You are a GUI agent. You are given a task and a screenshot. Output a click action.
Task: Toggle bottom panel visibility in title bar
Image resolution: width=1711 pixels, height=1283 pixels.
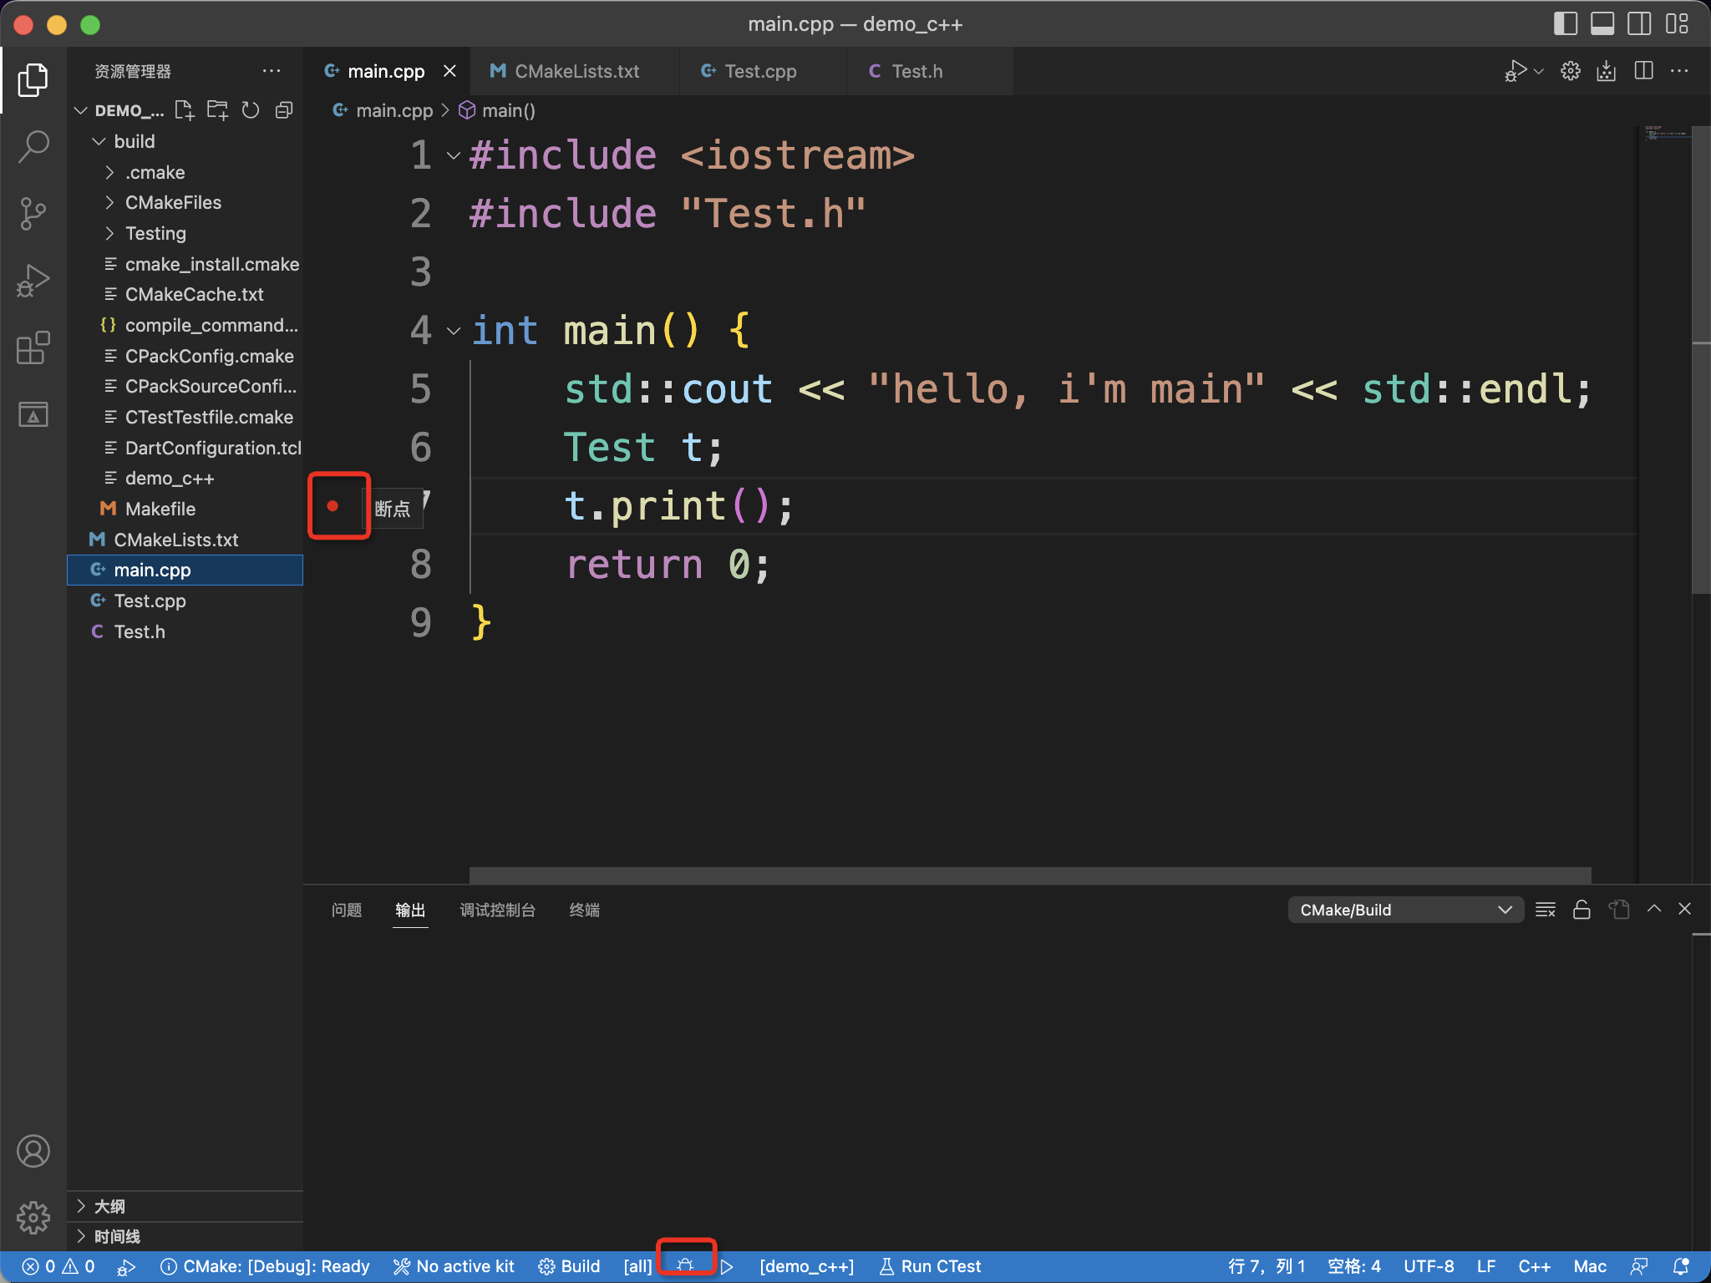tap(1602, 23)
